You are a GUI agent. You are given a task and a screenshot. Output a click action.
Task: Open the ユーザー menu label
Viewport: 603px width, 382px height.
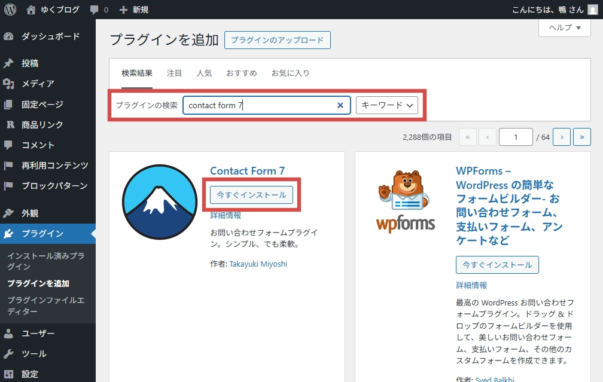click(x=38, y=333)
